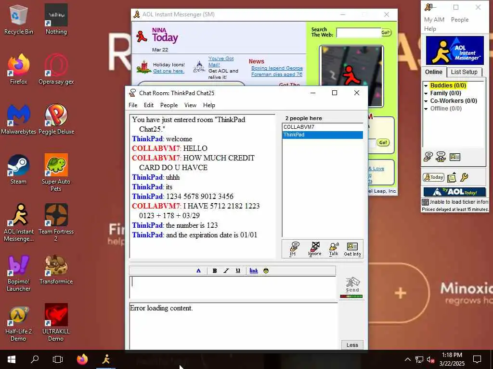Click the Holiday Icons Get one here link
This screenshot has width=493, height=369.
(x=168, y=71)
